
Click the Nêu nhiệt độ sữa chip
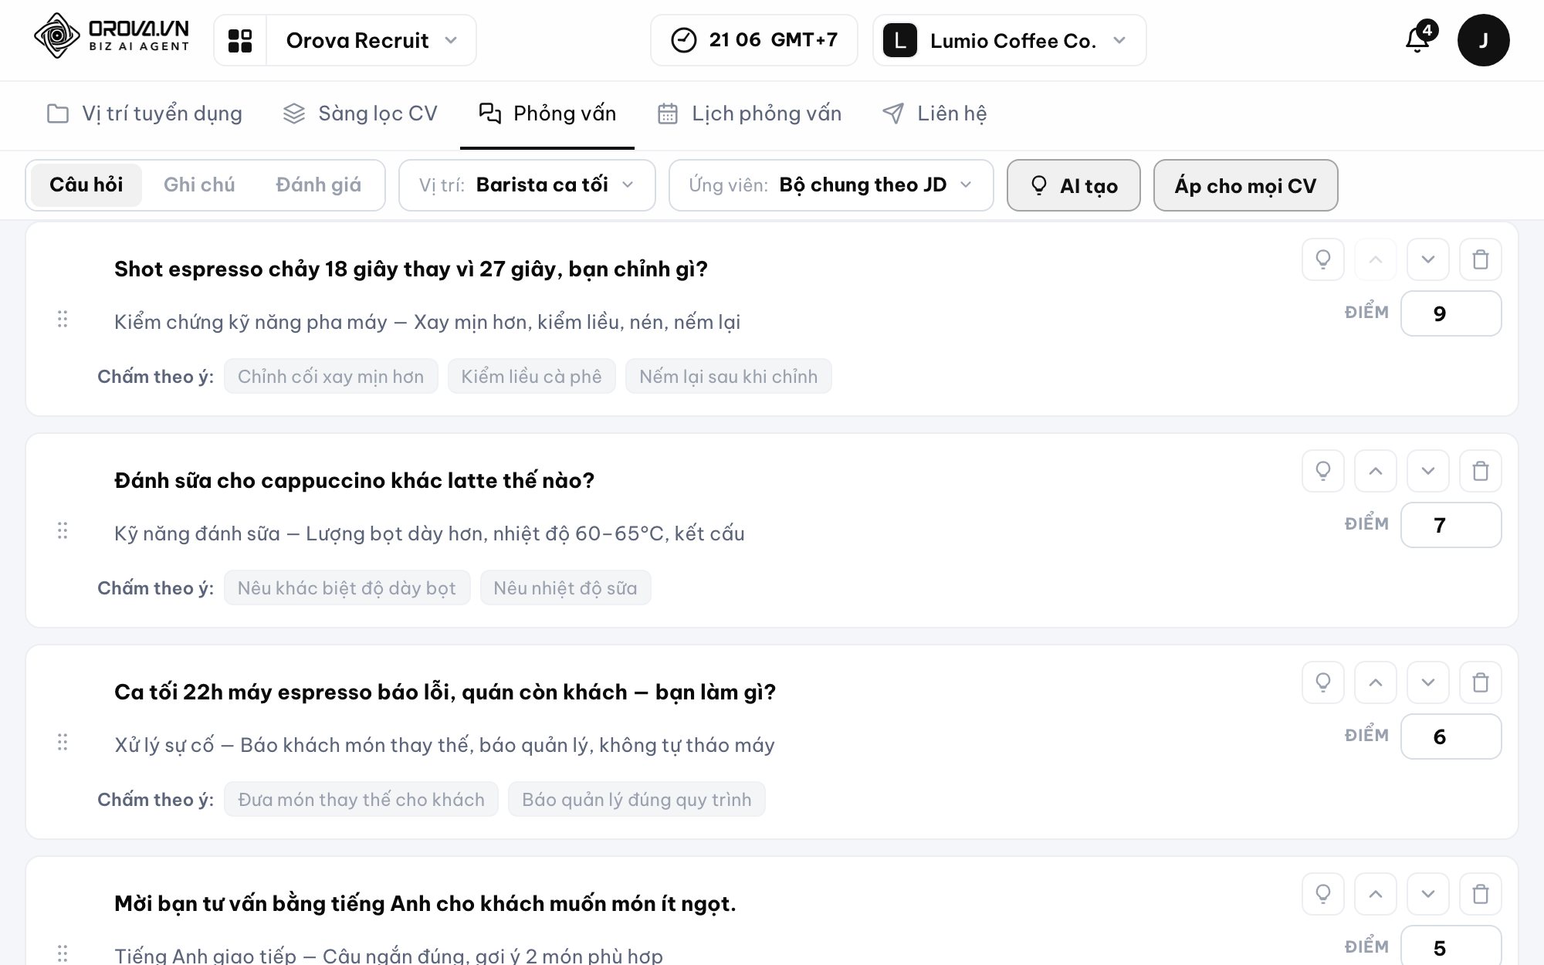pyautogui.click(x=565, y=587)
